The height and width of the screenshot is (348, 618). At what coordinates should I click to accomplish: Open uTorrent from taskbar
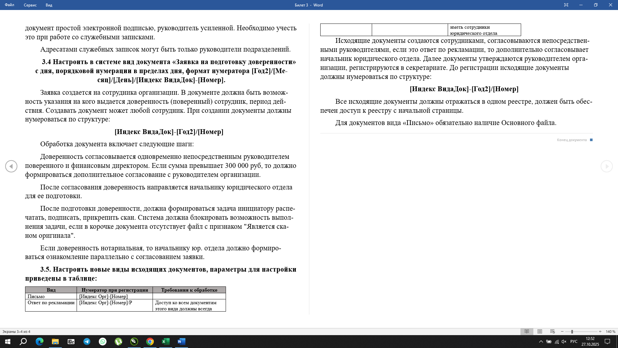pyautogui.click(x=118, y=342)
